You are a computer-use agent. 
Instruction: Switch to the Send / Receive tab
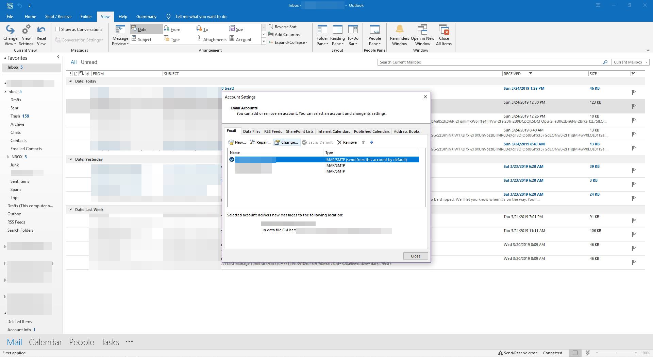pyautogui.click(x=58, y=17)
